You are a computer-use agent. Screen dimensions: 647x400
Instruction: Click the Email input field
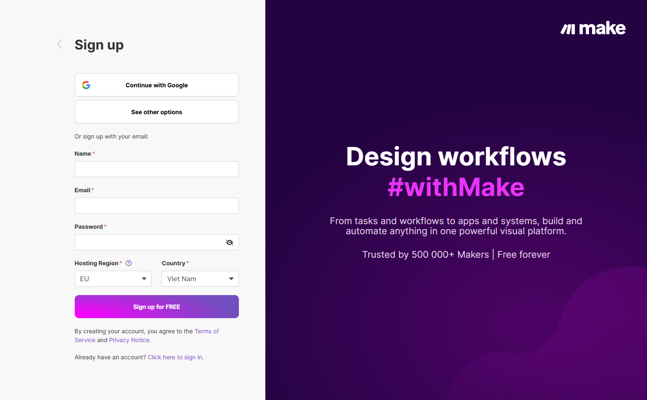tap(157, 205)
